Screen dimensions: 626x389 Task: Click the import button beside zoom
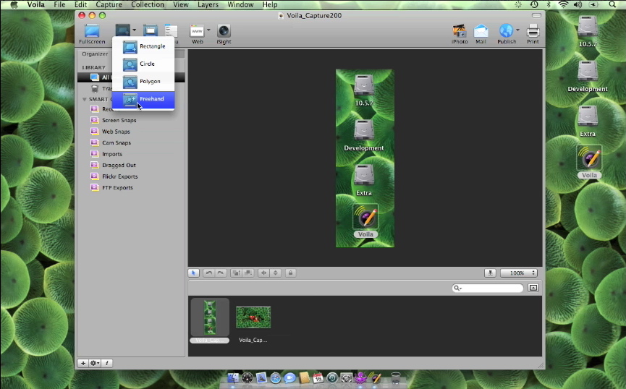490,273
